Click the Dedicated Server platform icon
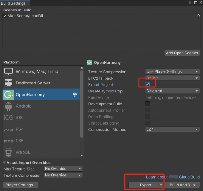This screenshot has height=191, width=203. click(x=8, y=83)
